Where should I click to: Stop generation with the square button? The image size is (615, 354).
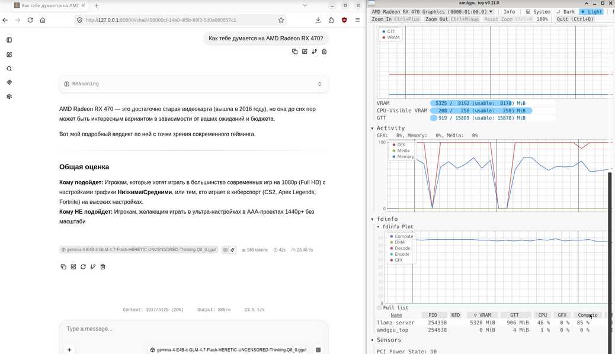coord(319,350)
